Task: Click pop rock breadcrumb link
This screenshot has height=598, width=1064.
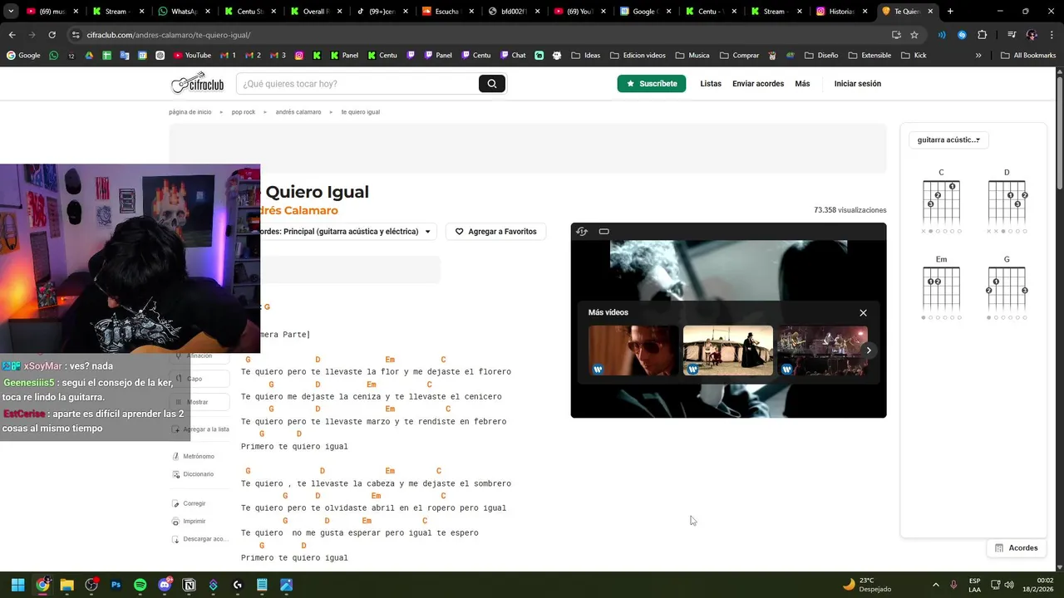Action: [244, 112]
